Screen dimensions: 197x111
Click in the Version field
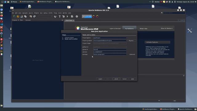tap(110, 52)
